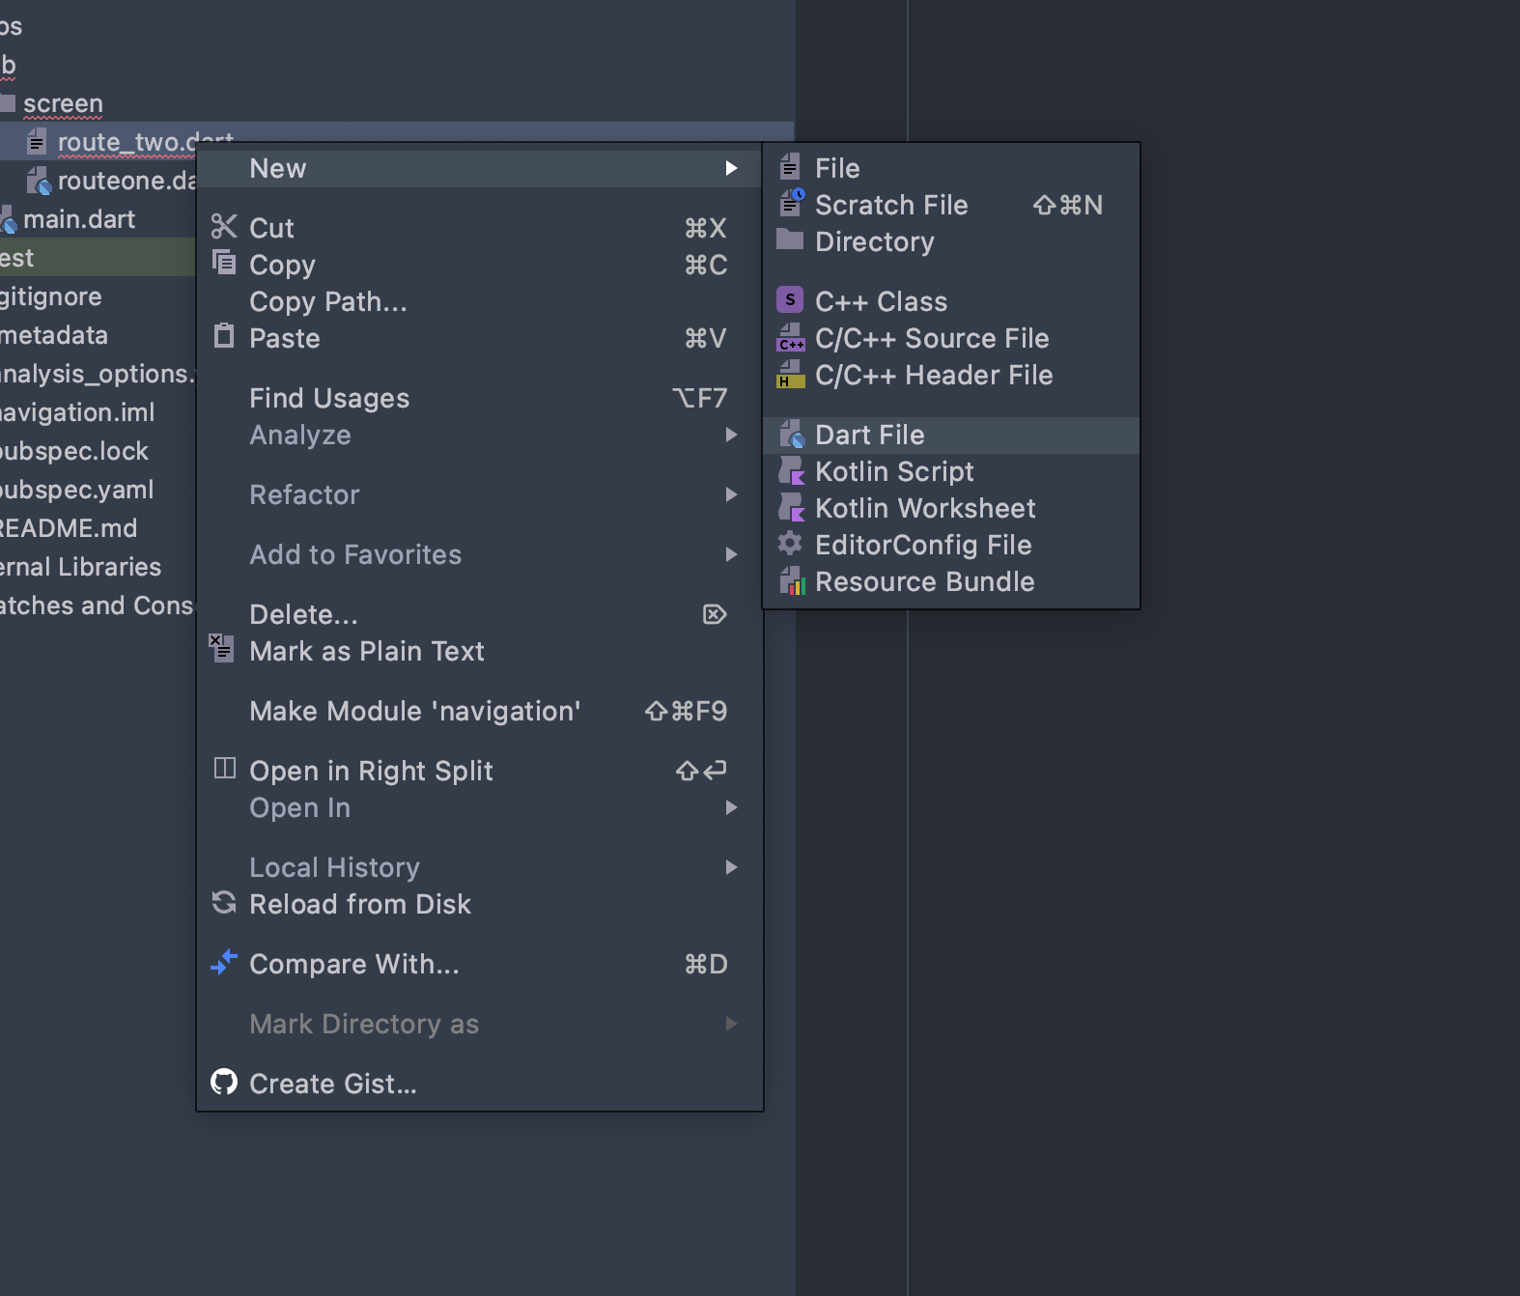Select Find Usages menu entry

click(x=328, y=398)
